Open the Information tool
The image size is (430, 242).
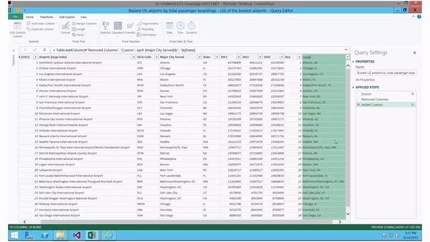tap(147, 35)
